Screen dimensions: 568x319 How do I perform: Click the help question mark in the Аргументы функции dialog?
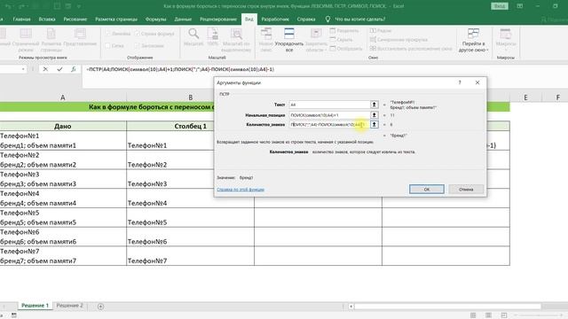pos(460,82)
